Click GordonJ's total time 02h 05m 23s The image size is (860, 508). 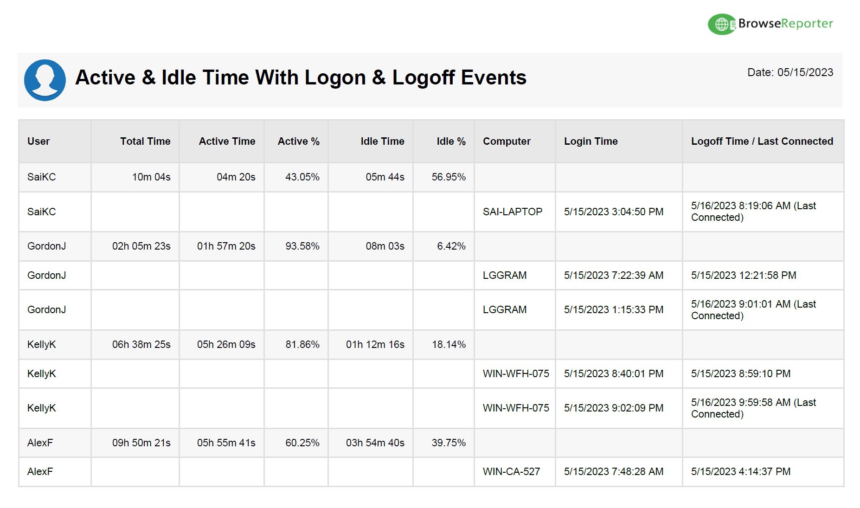[x=141, y=246]
